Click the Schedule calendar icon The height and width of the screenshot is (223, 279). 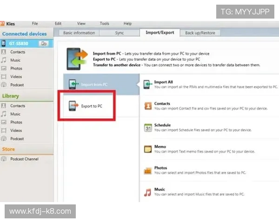pos(147,127)
